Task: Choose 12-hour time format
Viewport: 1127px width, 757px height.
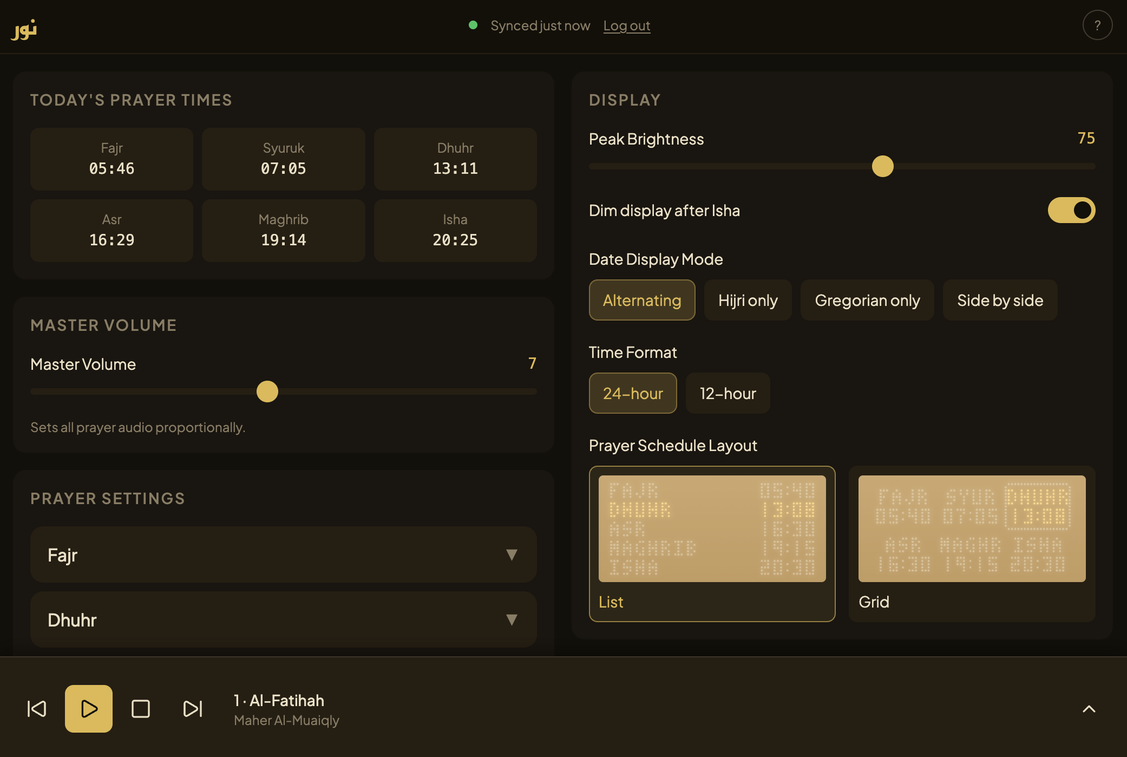Action: click(728, 393)
